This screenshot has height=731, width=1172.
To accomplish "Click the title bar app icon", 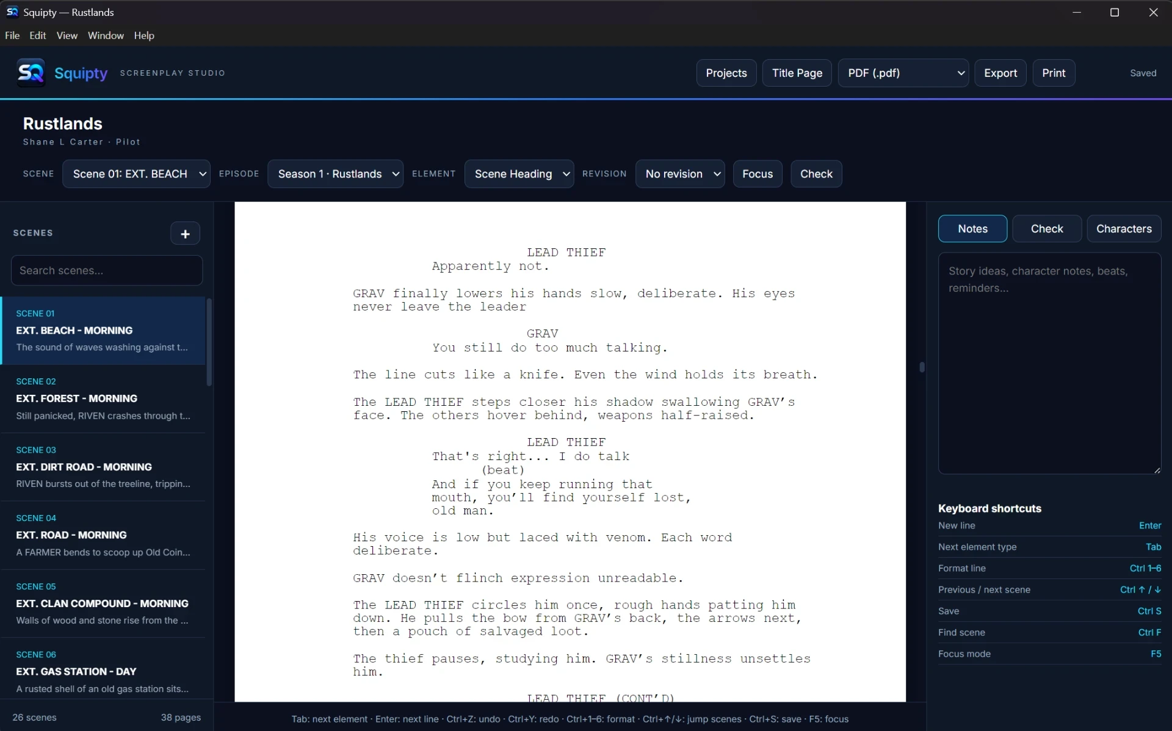I will coord(12,12).
